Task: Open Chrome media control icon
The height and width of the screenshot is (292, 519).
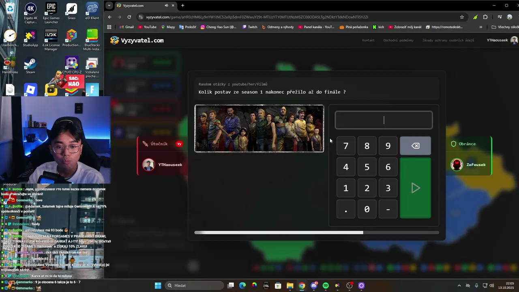Action: pyautogui.click(x=500, y=17)
